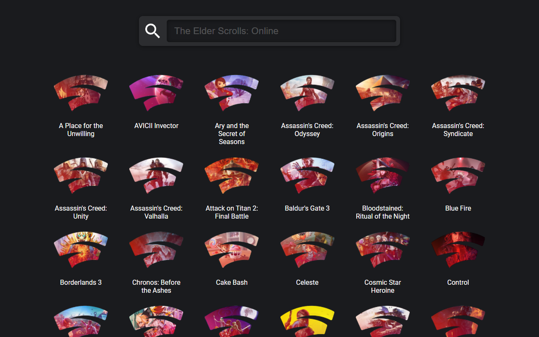Click the "AVICII Invector" title text
The width and height of the screenshot is (539, 337).
point(156,126)
